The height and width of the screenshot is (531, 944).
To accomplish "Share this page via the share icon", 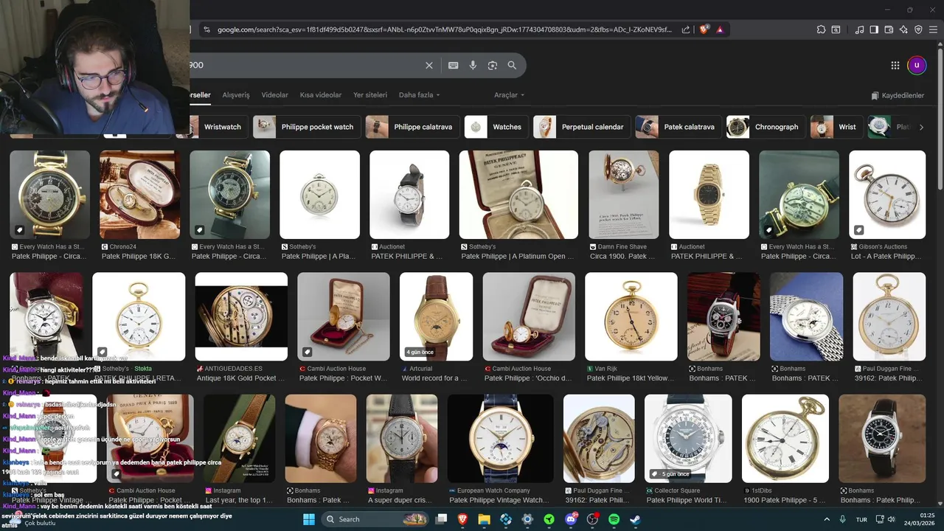I will pyautogui.click(x=686, y=29).
